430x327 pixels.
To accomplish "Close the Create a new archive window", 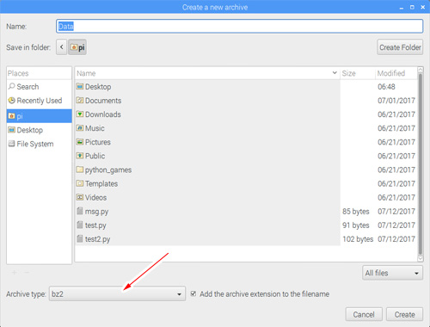I will coord(423,7).
